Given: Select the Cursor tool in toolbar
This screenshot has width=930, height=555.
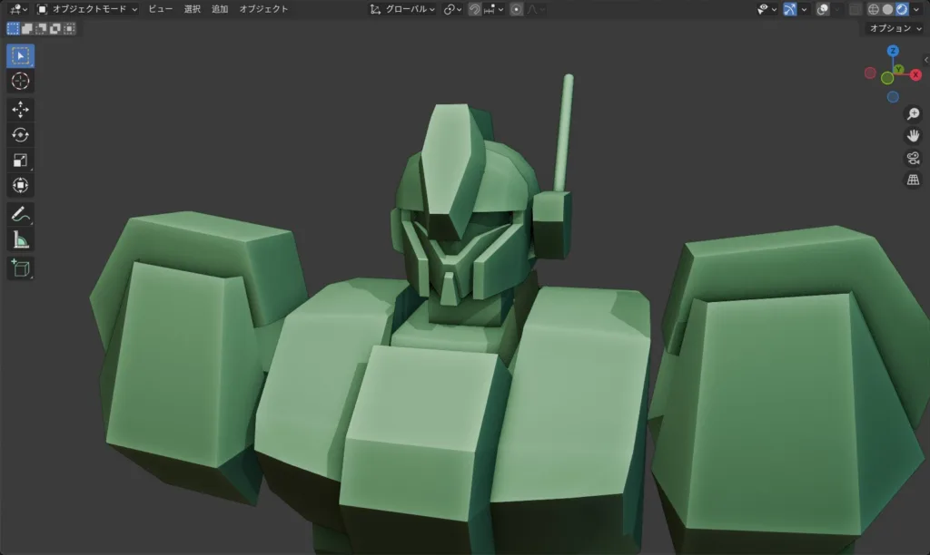Looking at the screenshot, I should 20,82.
